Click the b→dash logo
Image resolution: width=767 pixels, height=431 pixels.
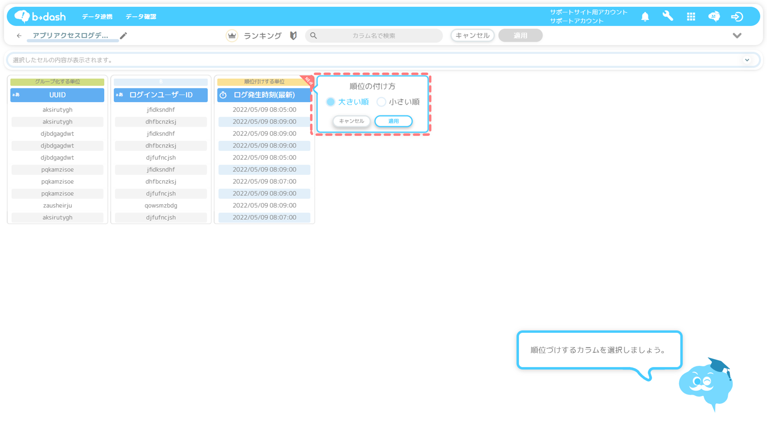coord(40,16)
